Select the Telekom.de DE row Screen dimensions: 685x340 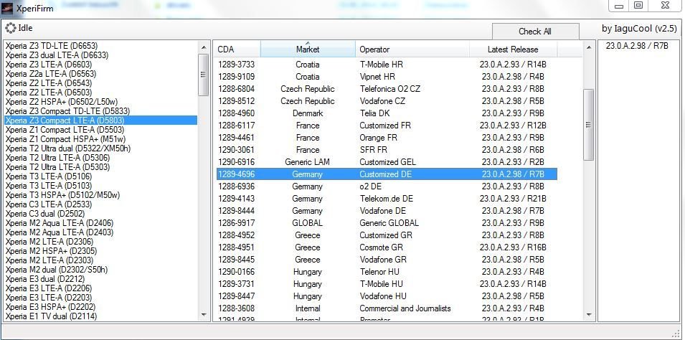(x=387, y=199)
